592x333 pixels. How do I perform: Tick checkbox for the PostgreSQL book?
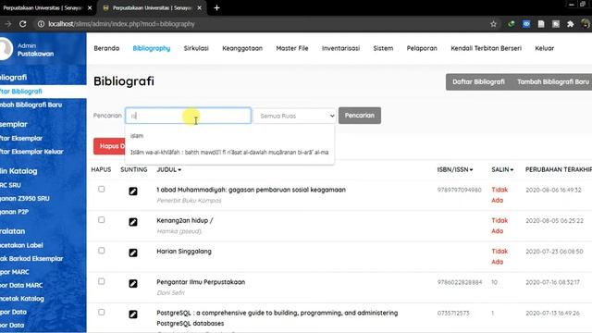[x=101, y=313]
